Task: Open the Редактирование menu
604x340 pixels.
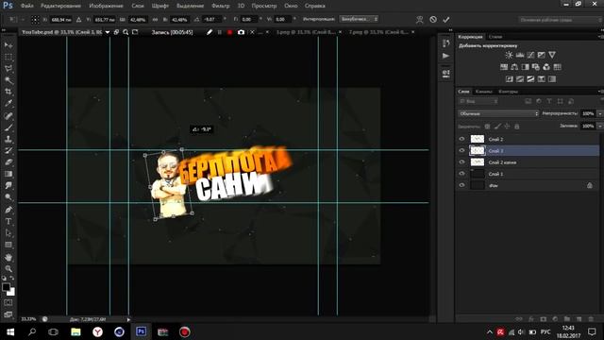Action: click(x=60, y=6)
